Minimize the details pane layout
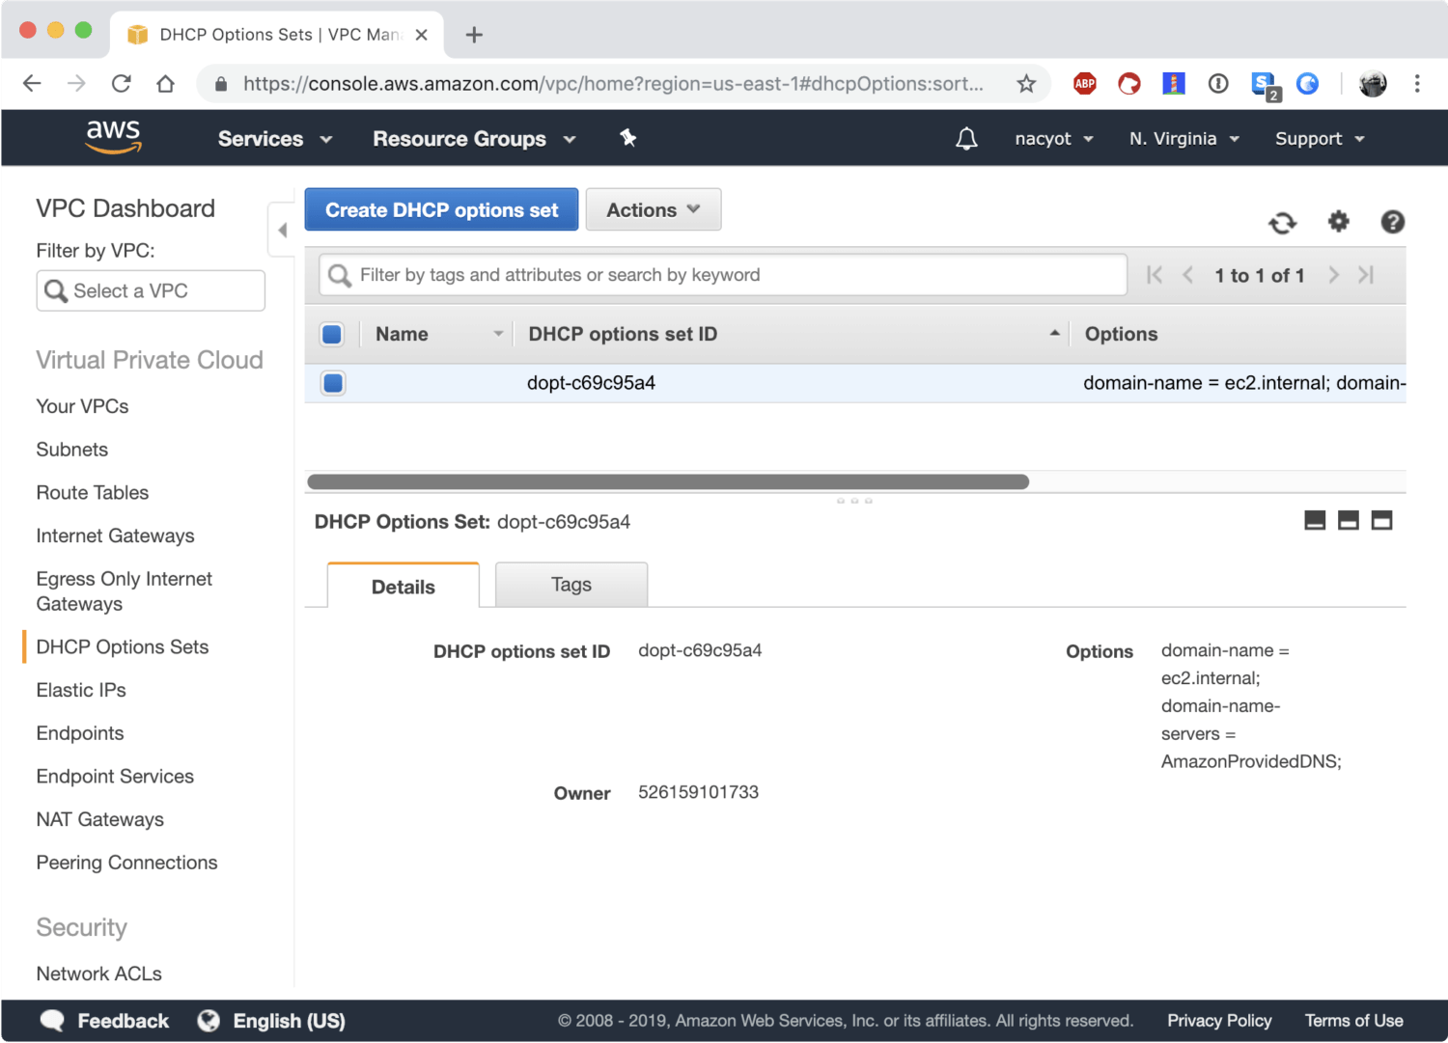 (x=1315, y=521)
